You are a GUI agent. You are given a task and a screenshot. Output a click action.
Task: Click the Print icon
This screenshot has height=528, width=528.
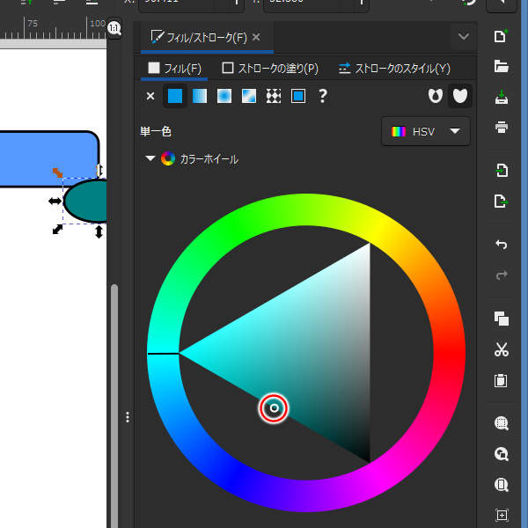(502, 127)
